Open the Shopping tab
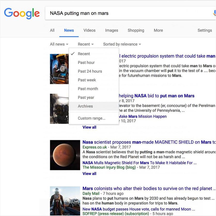 click(136, 30)
